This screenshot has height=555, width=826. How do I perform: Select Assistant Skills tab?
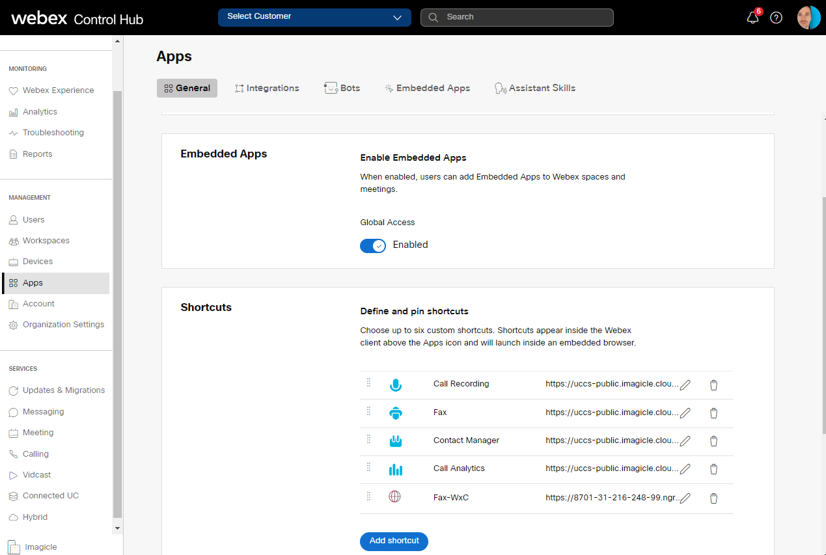pos(535,88)
